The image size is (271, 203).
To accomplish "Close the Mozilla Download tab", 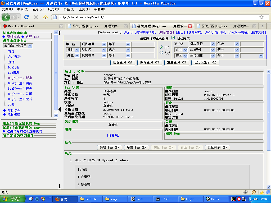I will pos(61,26).
